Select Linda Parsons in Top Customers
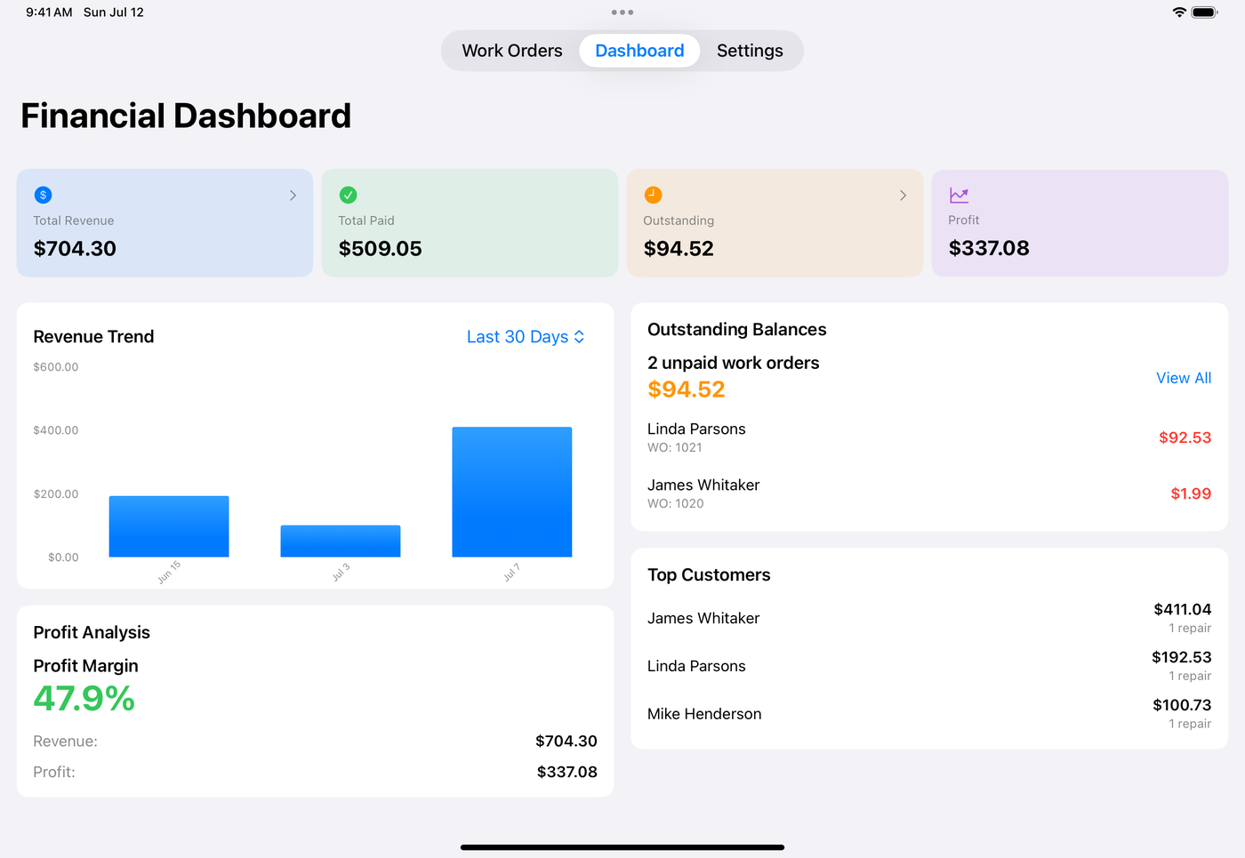Viewport: 1245px width, 858px height. click(x=696, y=666)
